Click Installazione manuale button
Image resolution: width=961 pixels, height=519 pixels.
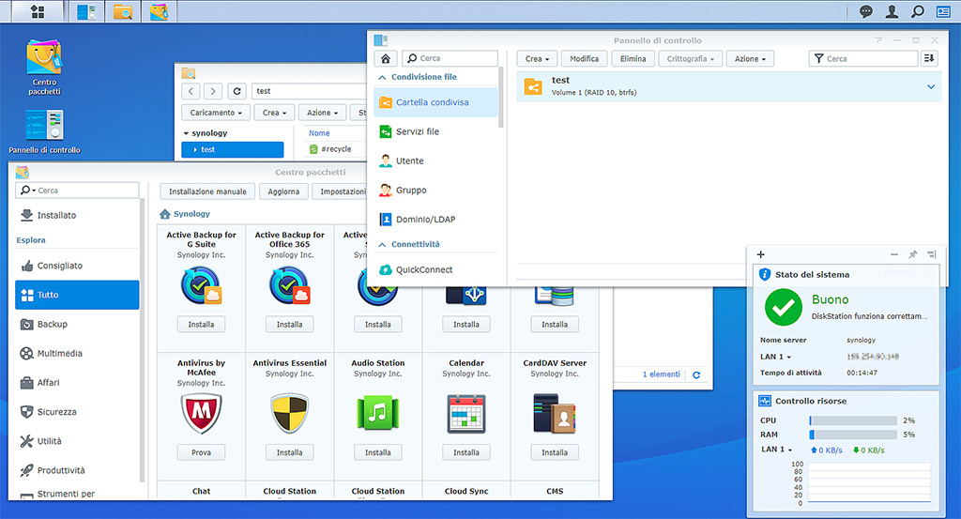pos(207,191)
